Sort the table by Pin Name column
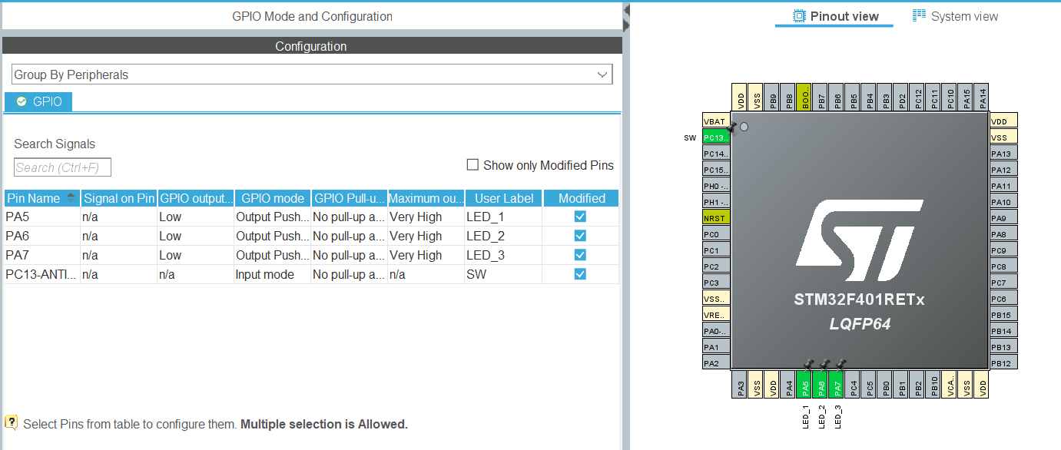 click(x=41, y=198)
